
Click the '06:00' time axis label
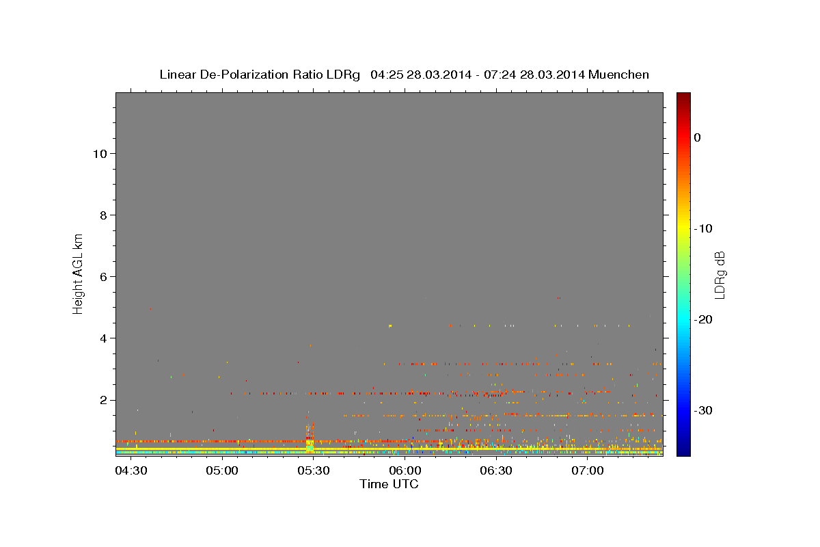[x=405, y=470]
